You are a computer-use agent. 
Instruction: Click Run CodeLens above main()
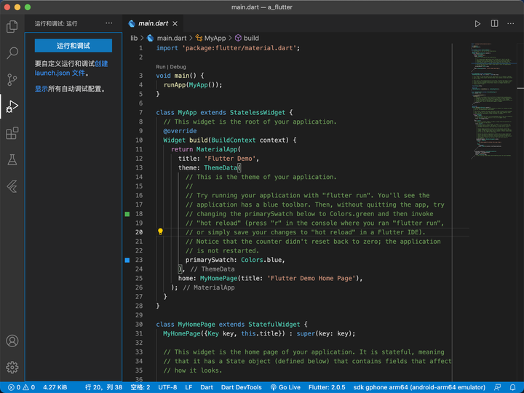pyautogui.click(x=160, y=67)
